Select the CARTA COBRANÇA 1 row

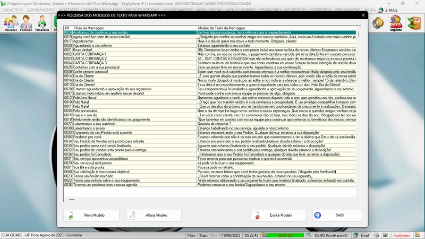(210, 54)
